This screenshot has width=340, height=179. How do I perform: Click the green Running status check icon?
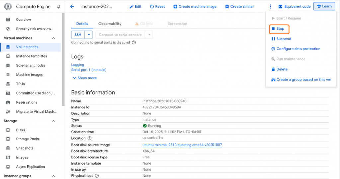[145, 126]
